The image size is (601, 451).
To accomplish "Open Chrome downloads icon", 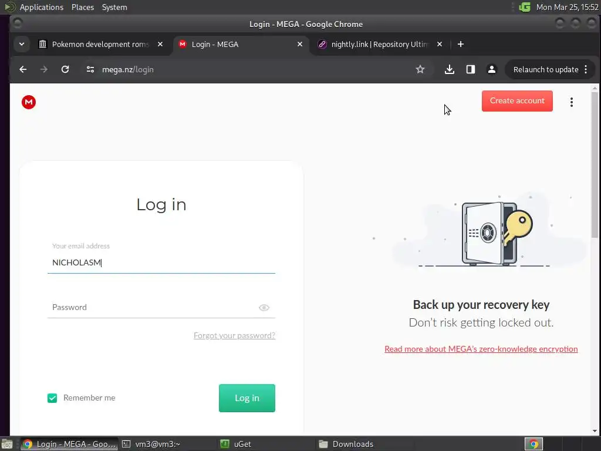I will (450, 69).
